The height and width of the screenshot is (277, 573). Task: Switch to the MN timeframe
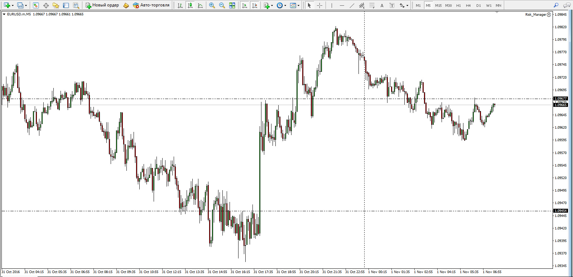[x=499, y=5]
